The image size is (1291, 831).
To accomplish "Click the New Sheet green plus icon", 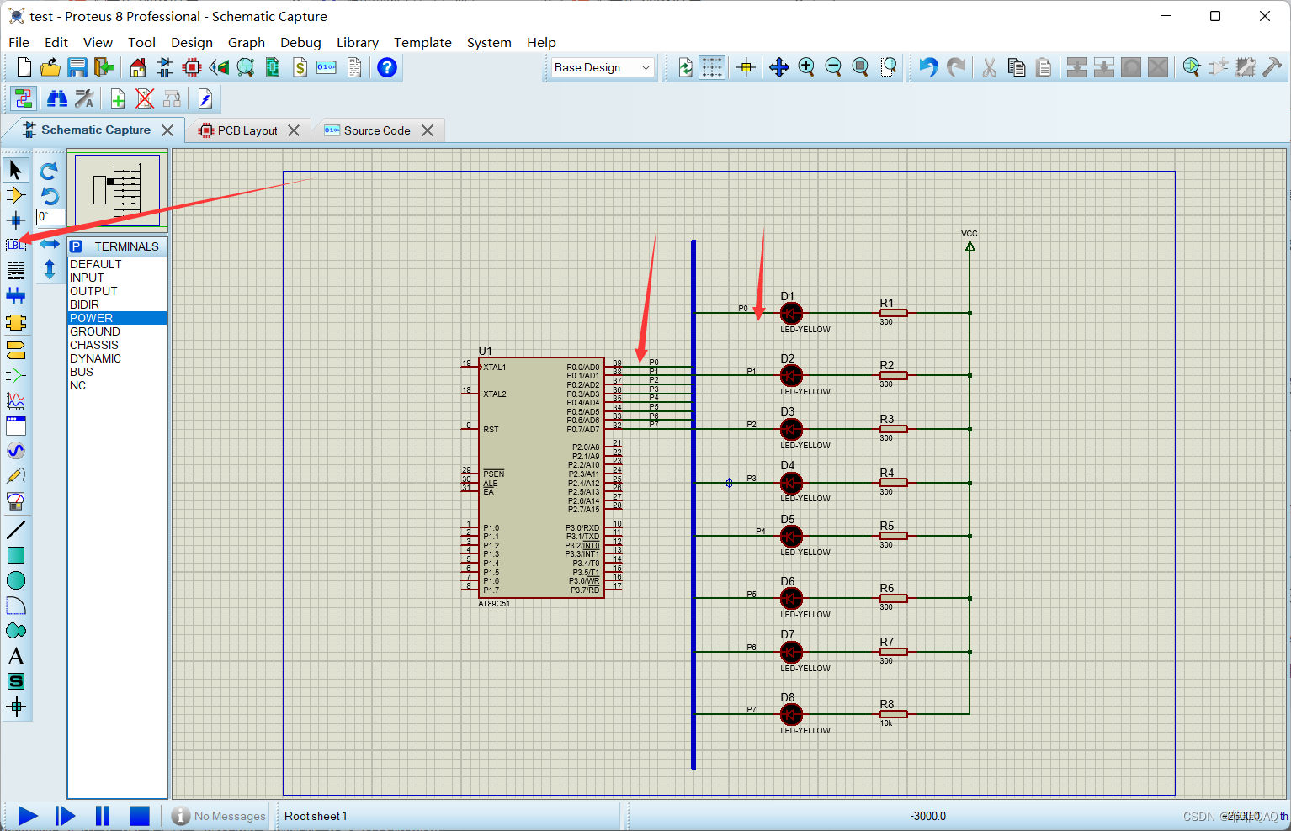I will [118, 99].
